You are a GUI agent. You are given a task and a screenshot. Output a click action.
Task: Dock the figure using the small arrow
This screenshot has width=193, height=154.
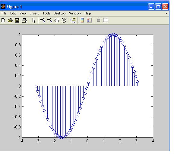click(166, 13)
